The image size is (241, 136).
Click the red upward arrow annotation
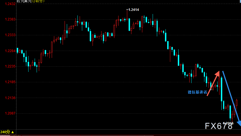tap(213, 83)
